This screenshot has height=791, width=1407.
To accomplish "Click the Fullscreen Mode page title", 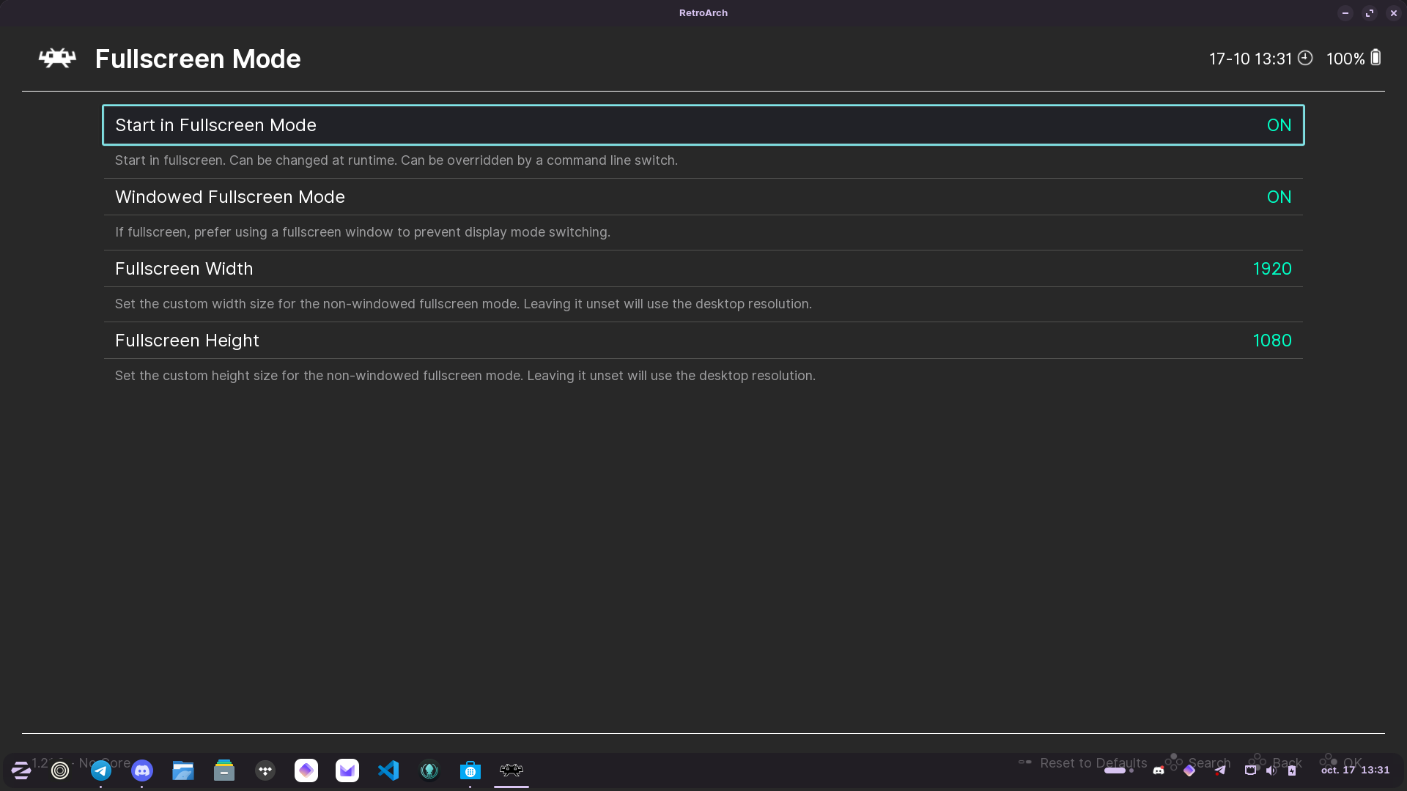I will tap(198, 59).
